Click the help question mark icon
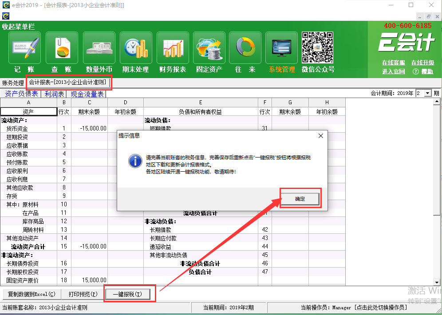Viewport: 442px width, 315px height. click(x=415, y=71)
